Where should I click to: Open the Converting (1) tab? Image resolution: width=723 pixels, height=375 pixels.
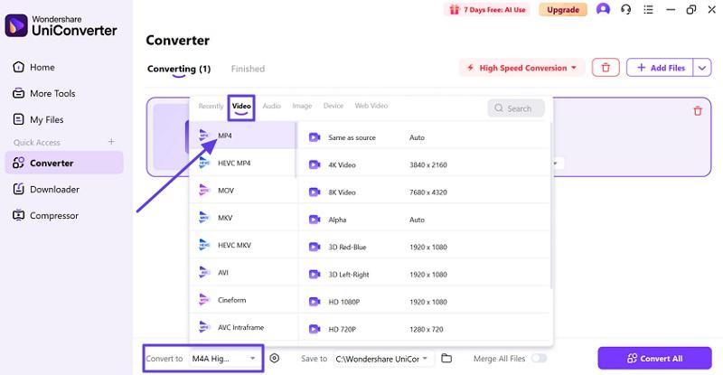point(179,69)
